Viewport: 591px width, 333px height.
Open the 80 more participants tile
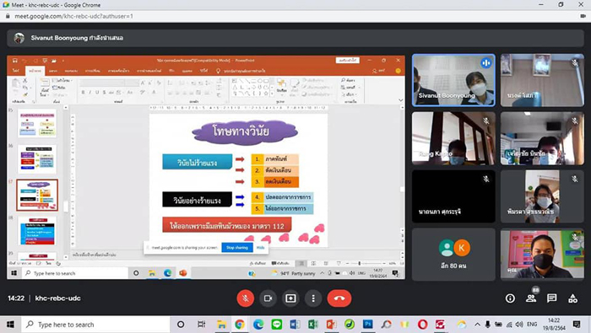tap(453, 255)
